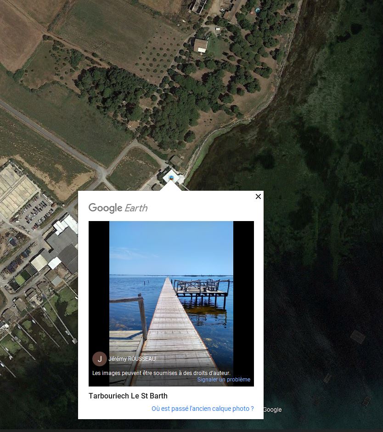This screenshot has height=432, width=383.
Task: Open Jérémy ROUSSEAU's contributor name
Action: (x=132, y=359)
